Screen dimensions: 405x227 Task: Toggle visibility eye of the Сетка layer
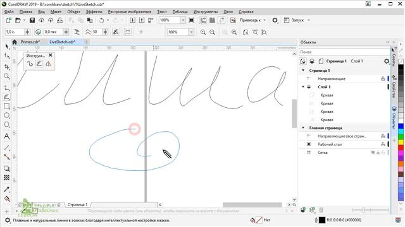point(373,153)
